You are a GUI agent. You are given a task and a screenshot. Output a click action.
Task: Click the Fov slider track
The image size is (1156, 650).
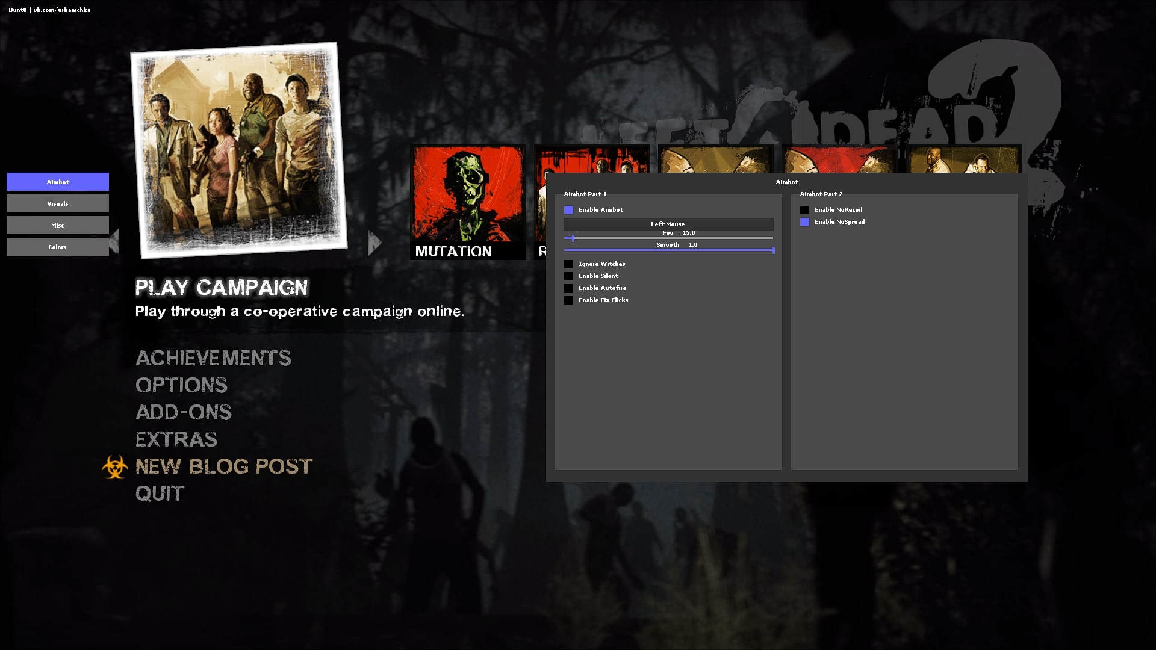click(x=668, y=238)
